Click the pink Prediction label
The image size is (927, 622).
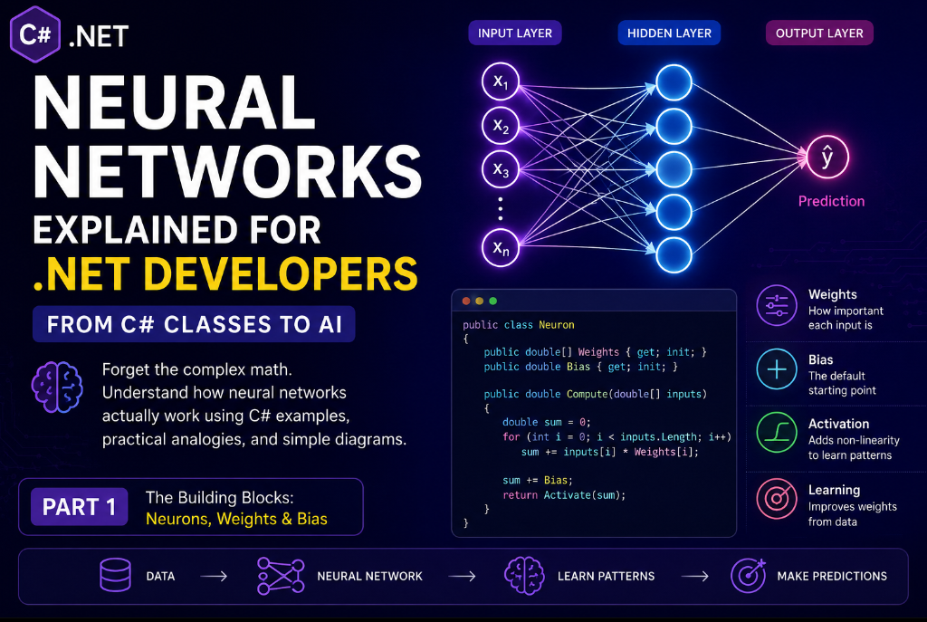(x=831, y=201)
